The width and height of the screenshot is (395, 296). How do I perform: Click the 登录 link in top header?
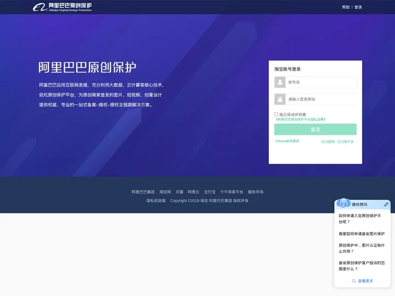pos(358,7)
